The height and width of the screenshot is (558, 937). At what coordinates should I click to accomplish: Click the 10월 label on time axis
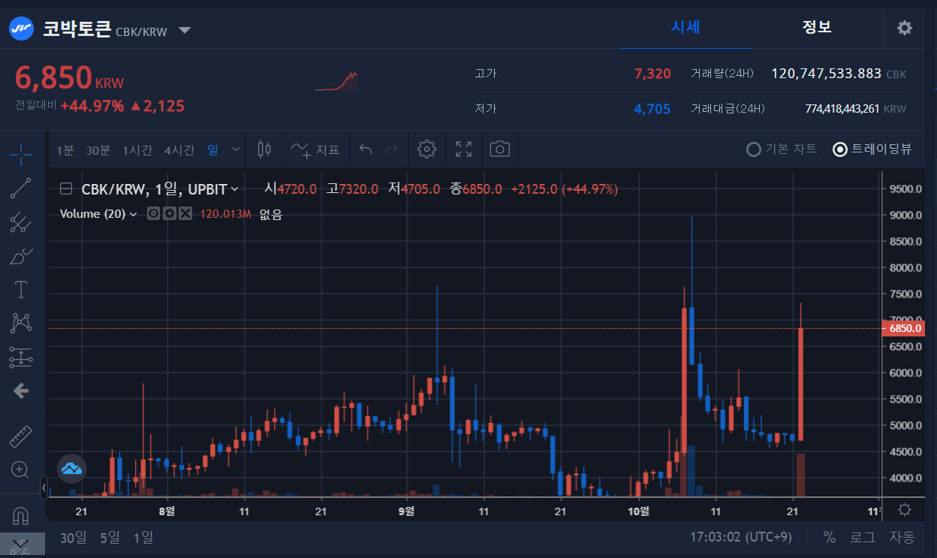coord(638,511)
